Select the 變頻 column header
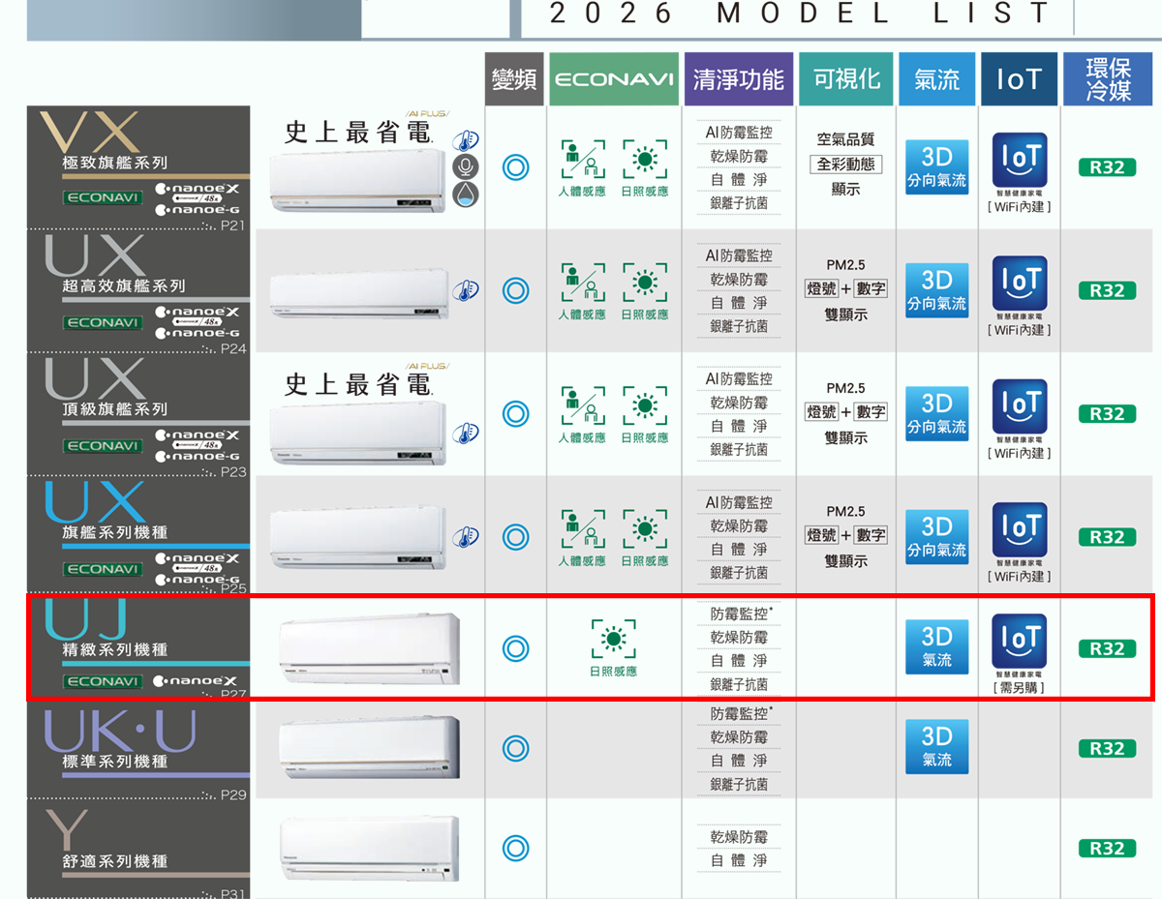This screenshot has width=1162, height=899. (514, 79)
